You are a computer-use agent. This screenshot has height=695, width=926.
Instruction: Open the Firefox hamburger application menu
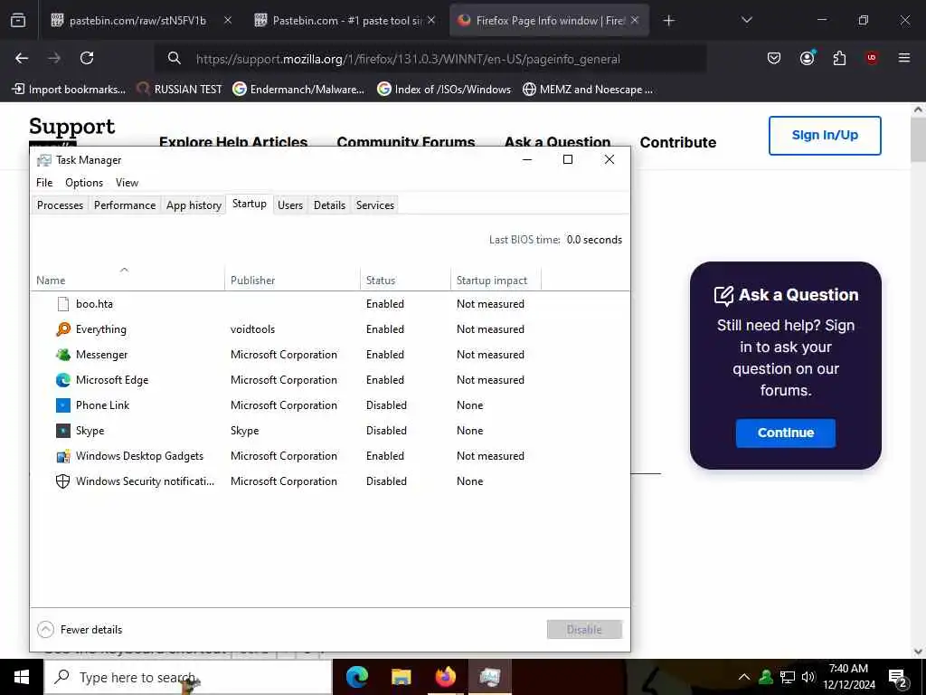(904, 58)
